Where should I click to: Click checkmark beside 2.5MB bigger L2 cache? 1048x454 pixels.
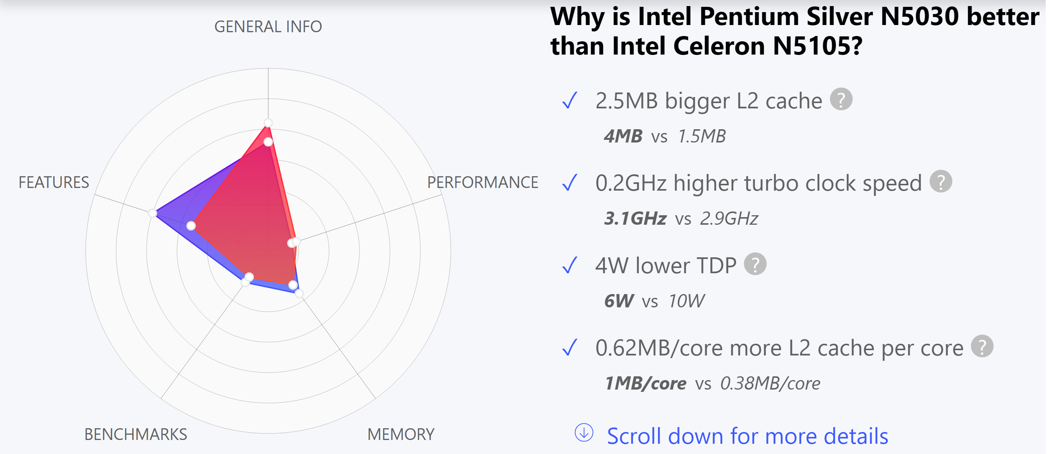coord(570,100)
